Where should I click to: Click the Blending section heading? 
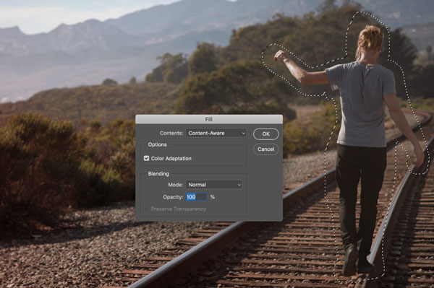(158, 174)
